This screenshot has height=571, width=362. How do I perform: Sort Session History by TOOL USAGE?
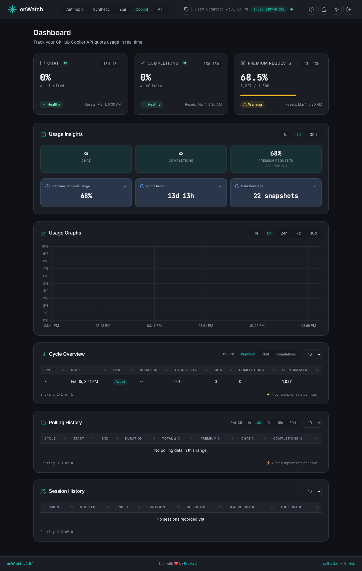tap(299, 507)
